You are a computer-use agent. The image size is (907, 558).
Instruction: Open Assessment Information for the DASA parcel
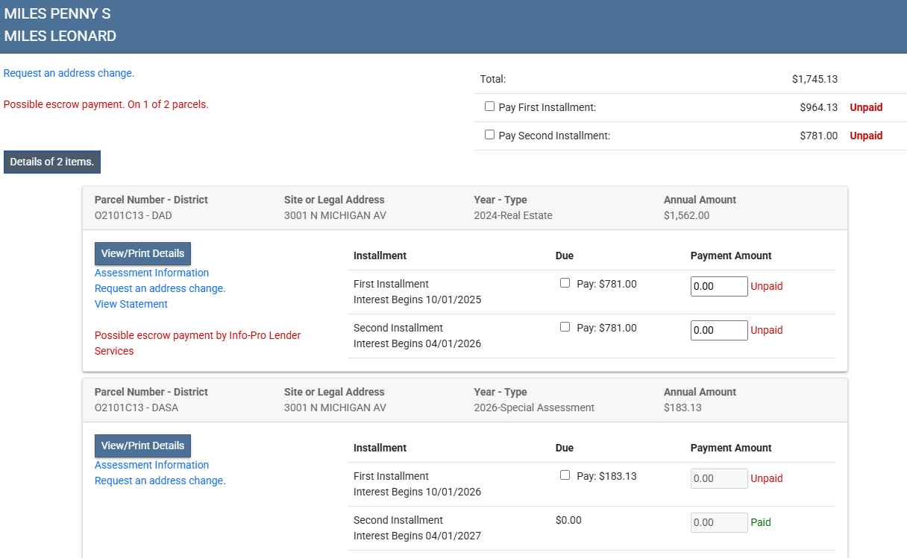click(x=151, y=465)
